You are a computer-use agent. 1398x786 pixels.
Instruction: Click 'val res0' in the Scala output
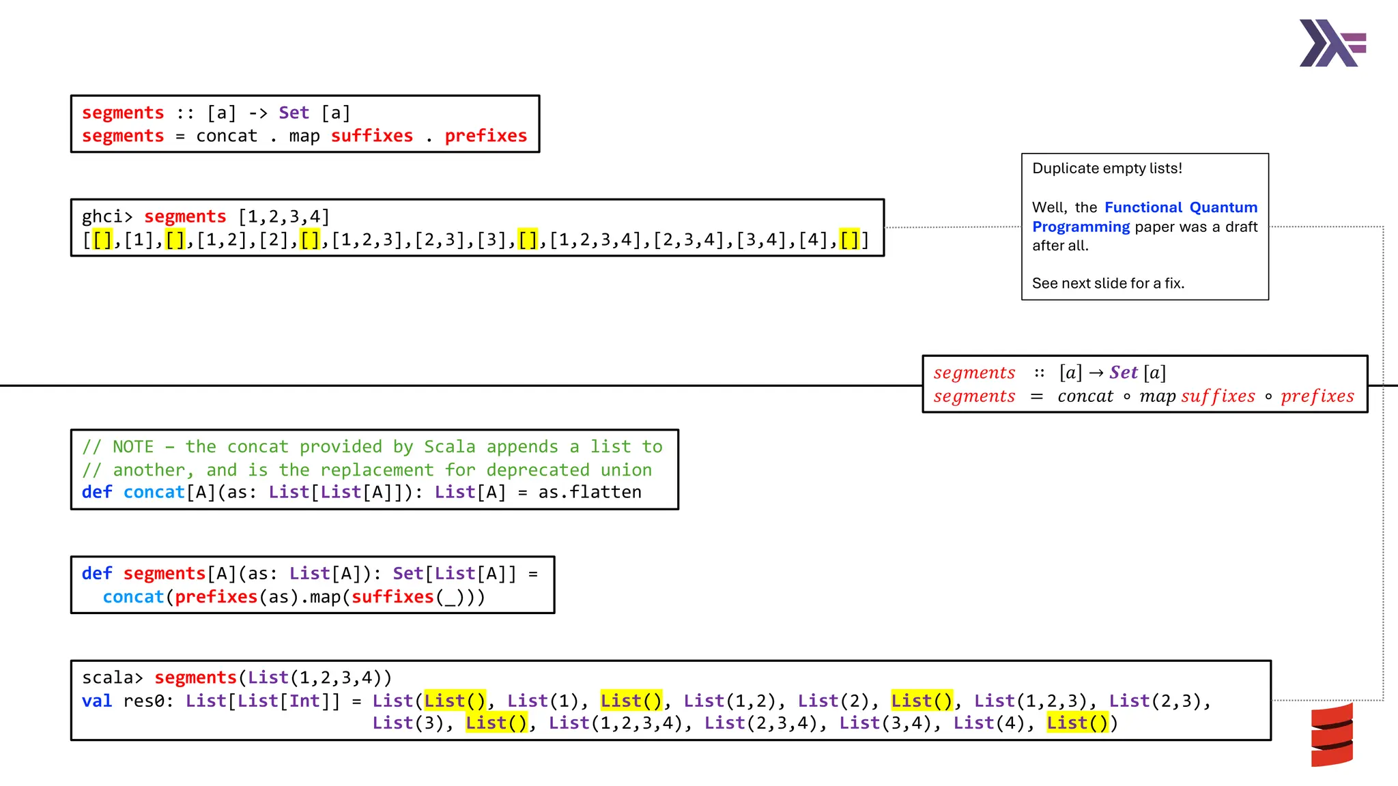pyautogui.click(x=127, y=701)
